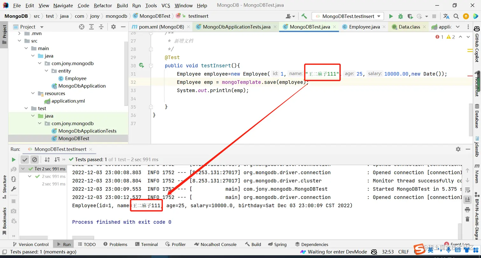The height and width of the screenshot is (258, 481).
Task: Open the Navigate menu
Action: [63, 5]
